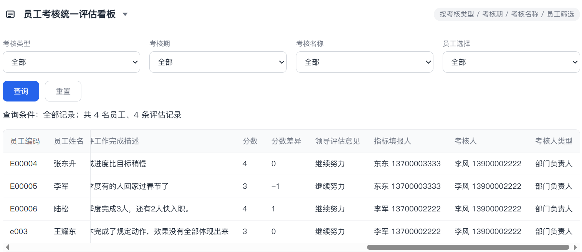Click 继续努力 in the E00004 row
The image size is (582, 252).
point(330,164)
